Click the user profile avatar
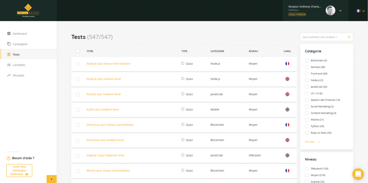Viewport: 368px width, 183px height. point(330,10)
